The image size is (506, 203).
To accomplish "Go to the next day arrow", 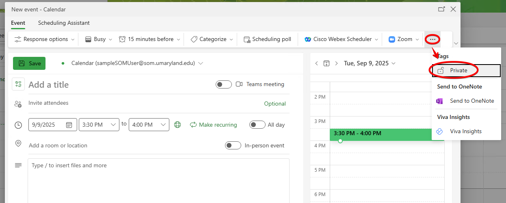I will (336, 63).
